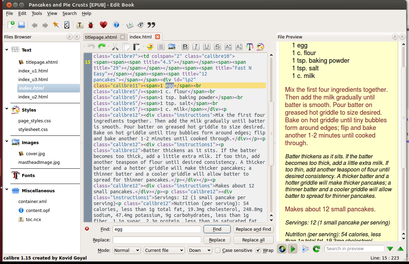Screen dimensions: 409x264
Task: Open the Current file scope dropdown
Action: 164,250
